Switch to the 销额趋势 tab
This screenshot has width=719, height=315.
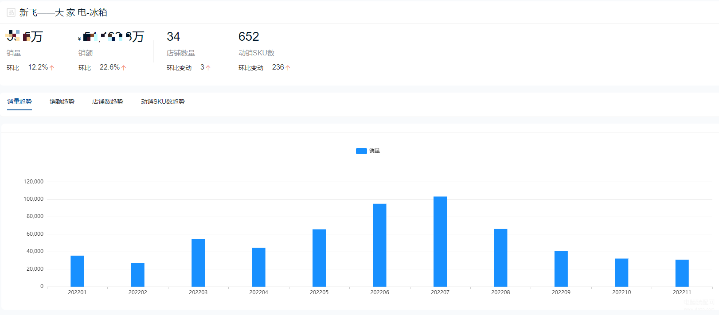click(62, 101)
